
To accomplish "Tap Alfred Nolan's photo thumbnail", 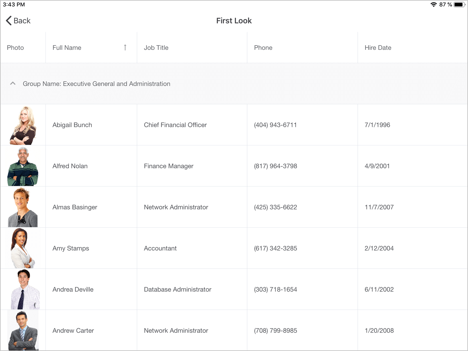I will (23, 166).
